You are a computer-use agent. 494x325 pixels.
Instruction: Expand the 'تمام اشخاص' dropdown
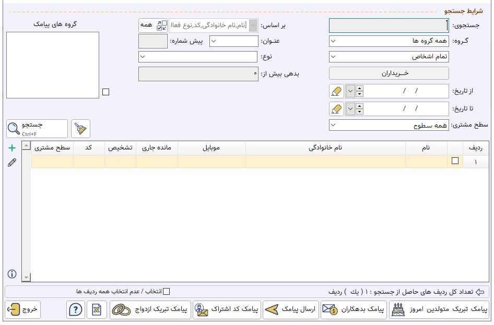tap(389, 56)
